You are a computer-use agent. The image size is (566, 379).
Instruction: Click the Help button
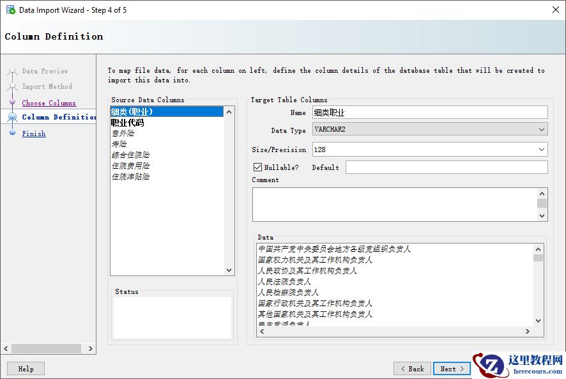point(26,369)
